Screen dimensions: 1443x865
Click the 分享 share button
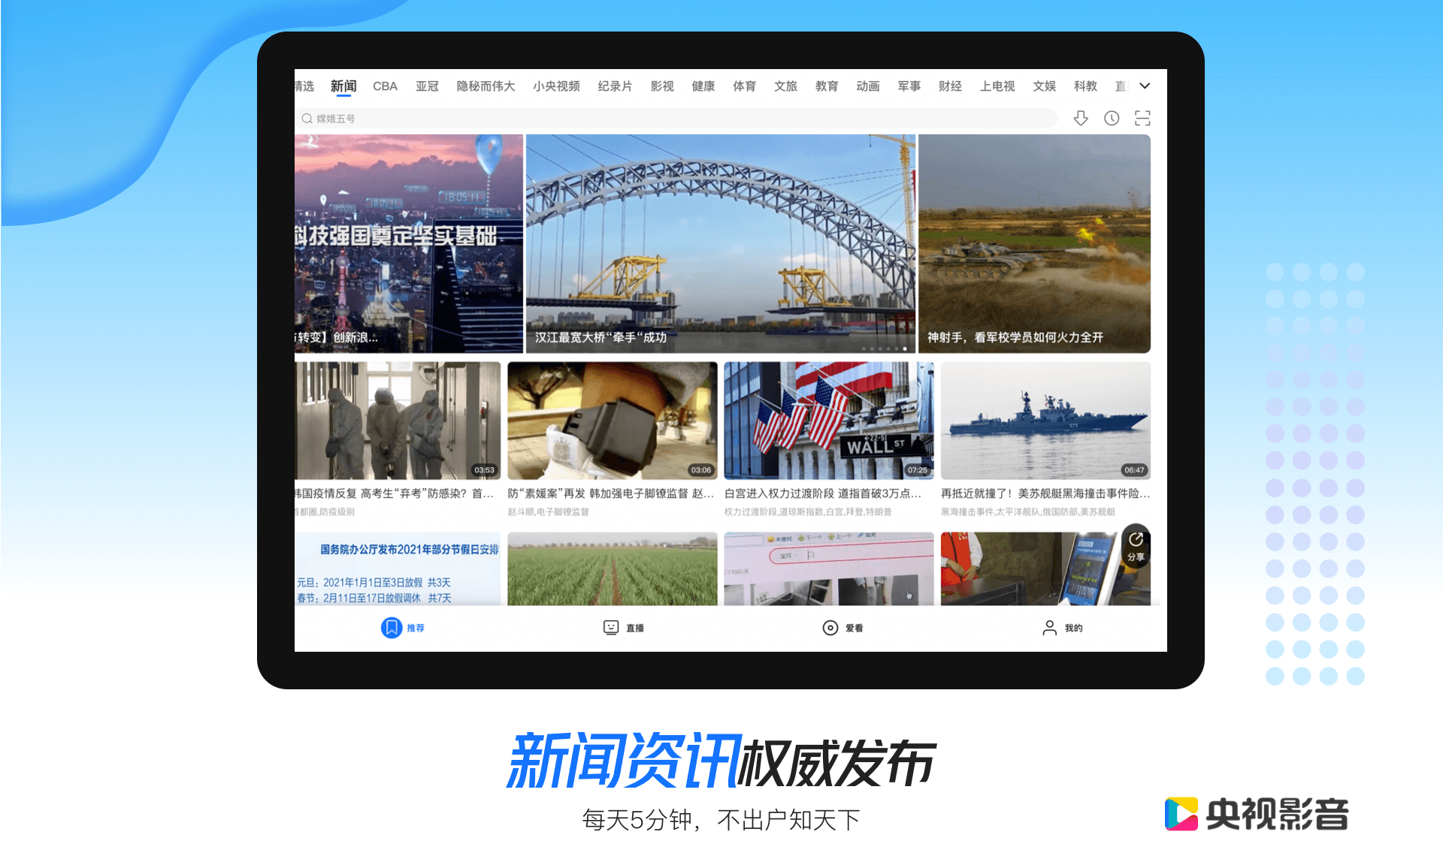pyautogui.click(x=1136, y=546)
